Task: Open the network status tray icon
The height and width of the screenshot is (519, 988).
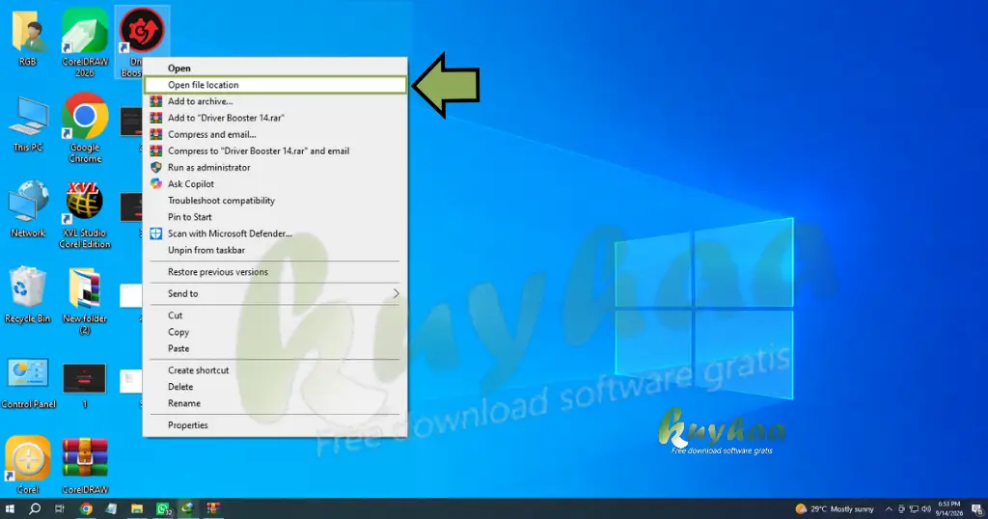Action: [915, 509]
